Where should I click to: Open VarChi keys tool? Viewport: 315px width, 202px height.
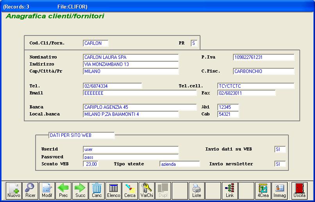[147, 191]
